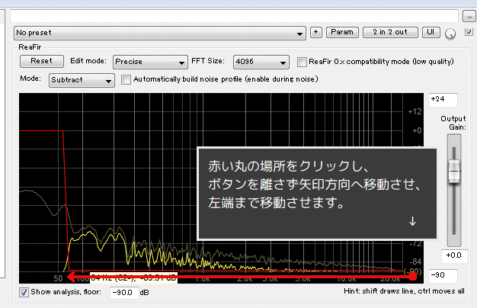Image resolution: width=477 pixels, height=308 pixels.
Task: Click the down arrow in the tooltip
Action: (x=412, y=221)
